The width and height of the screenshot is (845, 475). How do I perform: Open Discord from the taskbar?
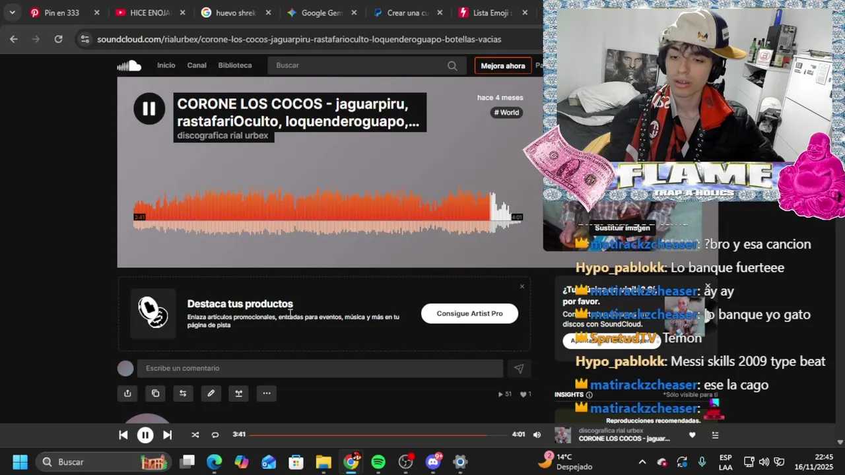coord(433,462)
